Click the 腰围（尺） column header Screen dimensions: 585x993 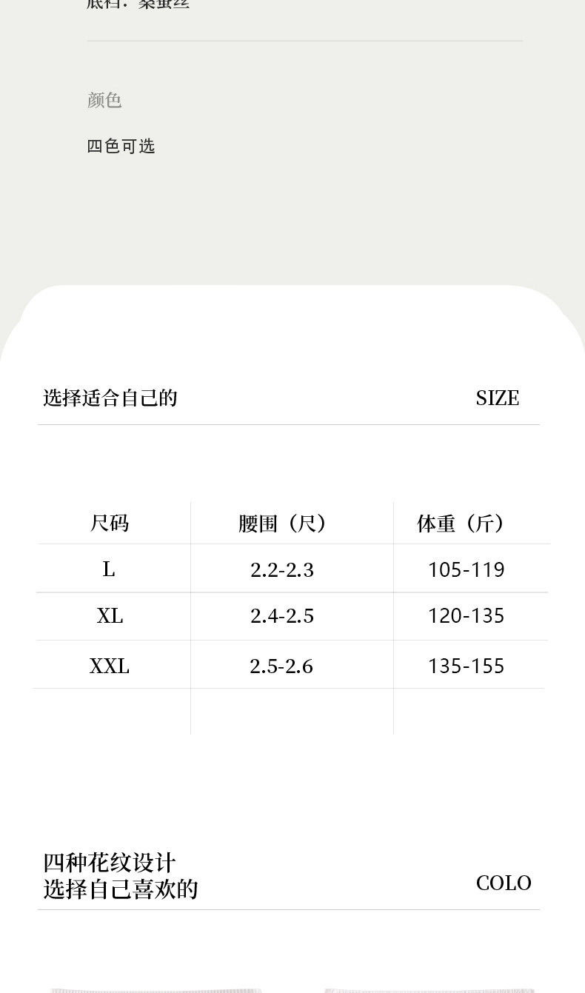tap(282, 524)
